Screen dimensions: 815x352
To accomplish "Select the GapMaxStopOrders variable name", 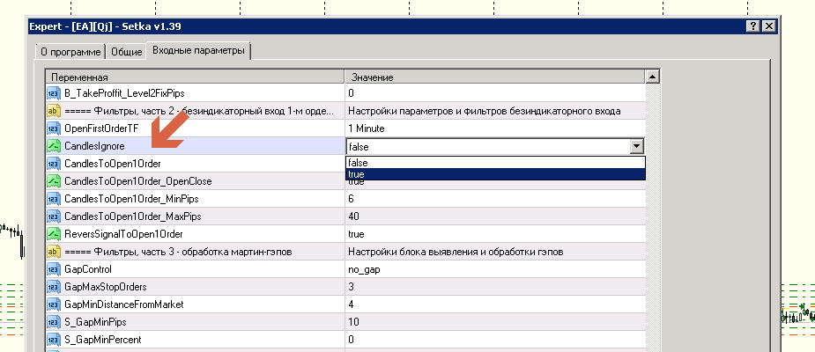I will 105,287.
